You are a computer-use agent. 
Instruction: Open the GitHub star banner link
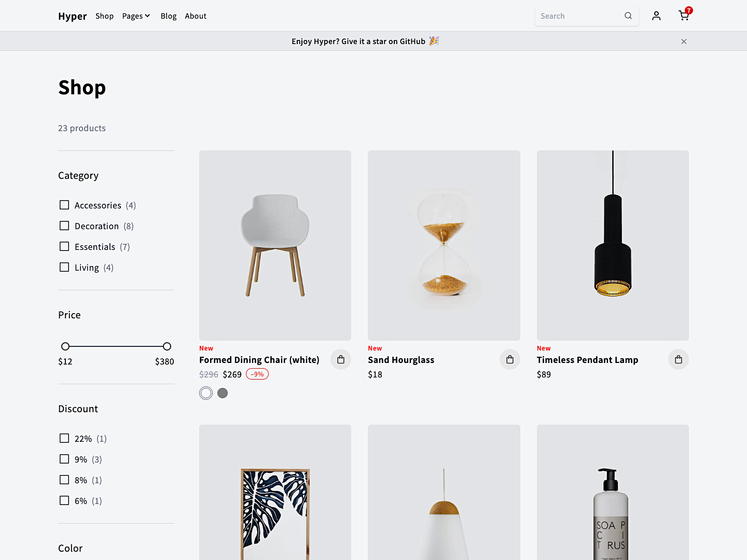tap(365, 41)
